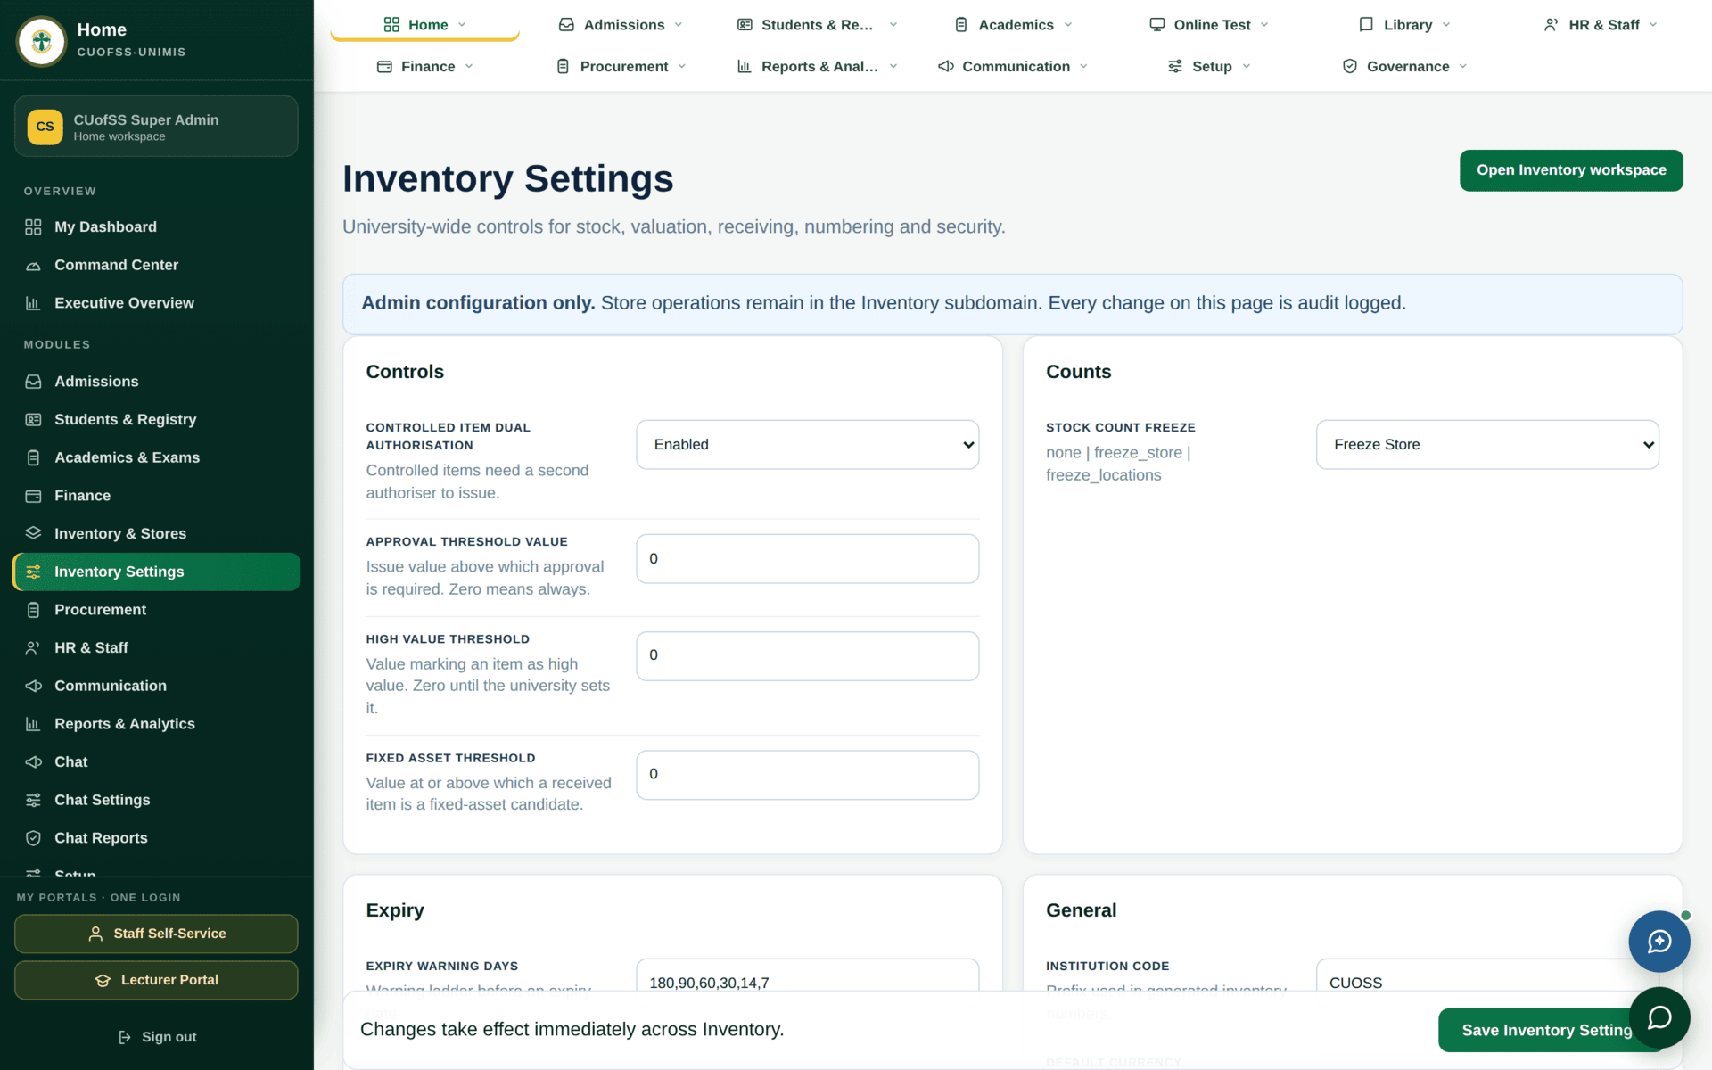Click the Academics & Exams clipboard icon

coord(33,457)
